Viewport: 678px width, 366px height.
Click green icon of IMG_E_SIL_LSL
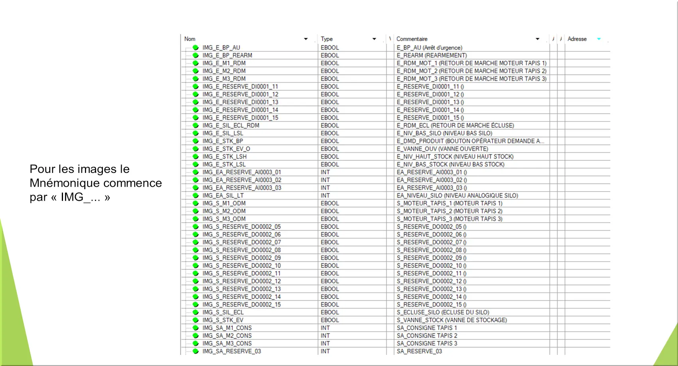point(195,133)
